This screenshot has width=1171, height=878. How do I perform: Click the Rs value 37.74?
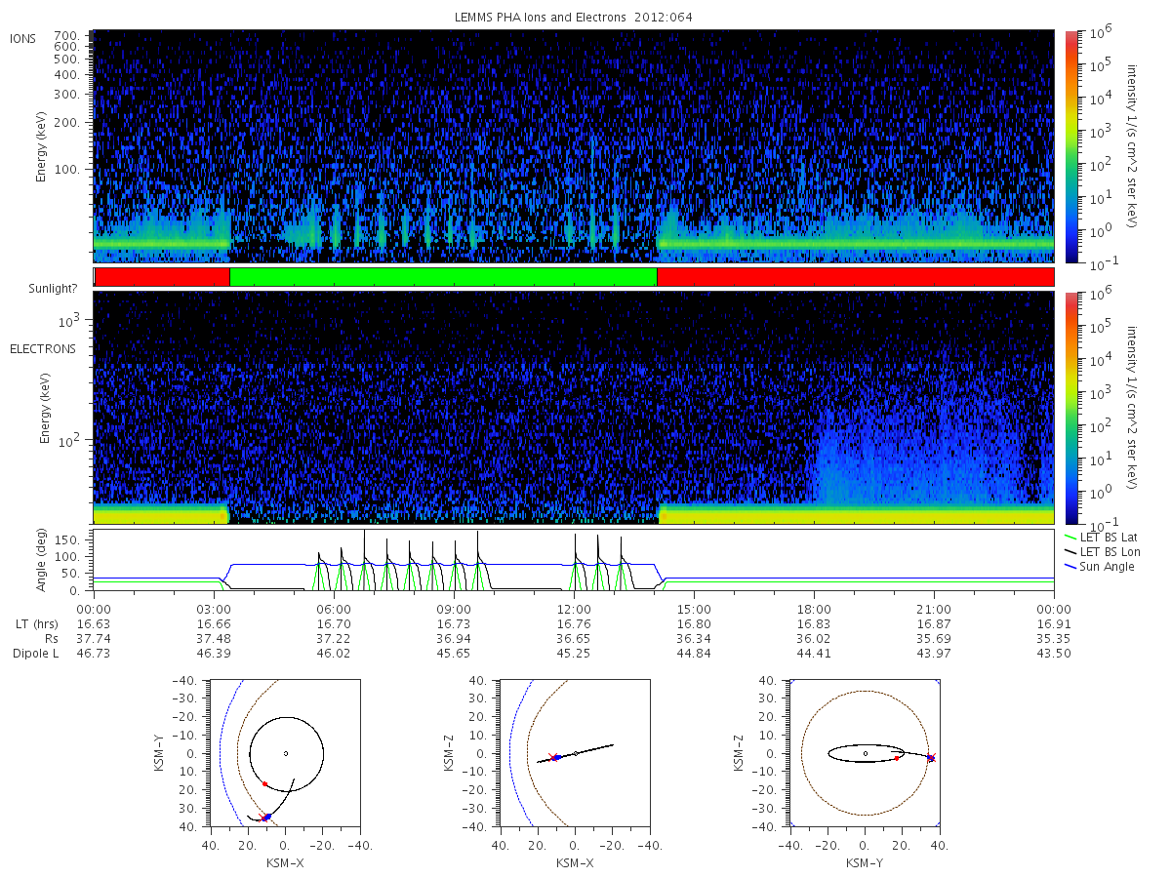coord(95,637)
